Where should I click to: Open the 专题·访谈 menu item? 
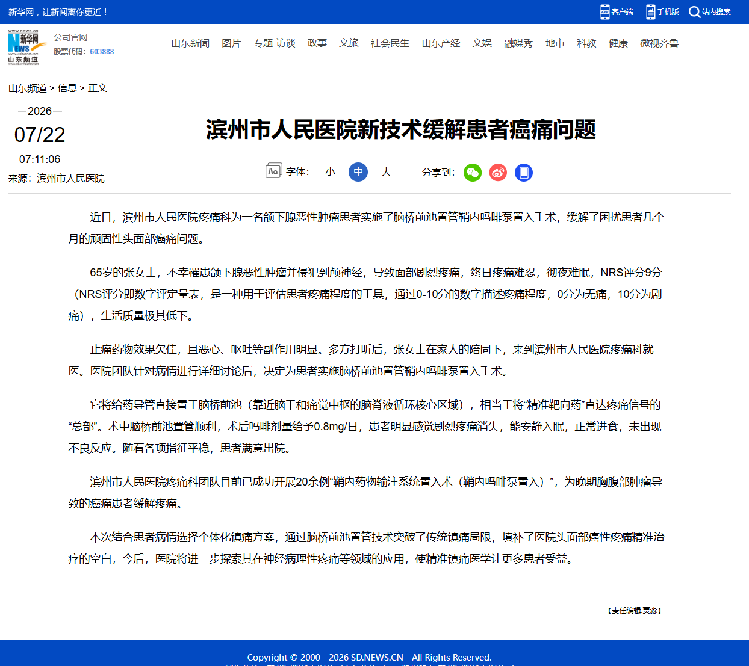pos(275,43)
